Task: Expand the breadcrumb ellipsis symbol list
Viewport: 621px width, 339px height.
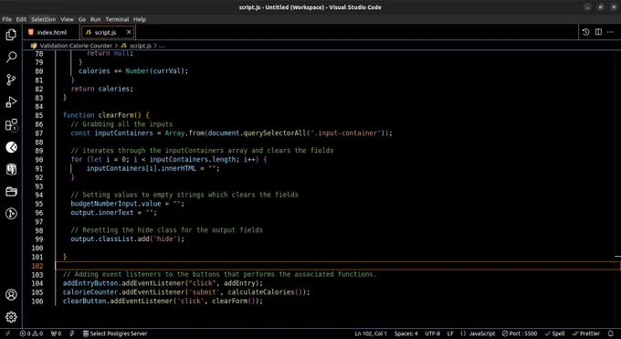Action: pos(162,46)
